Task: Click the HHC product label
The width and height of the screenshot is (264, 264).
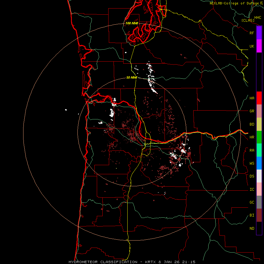Action: [258, 18]
